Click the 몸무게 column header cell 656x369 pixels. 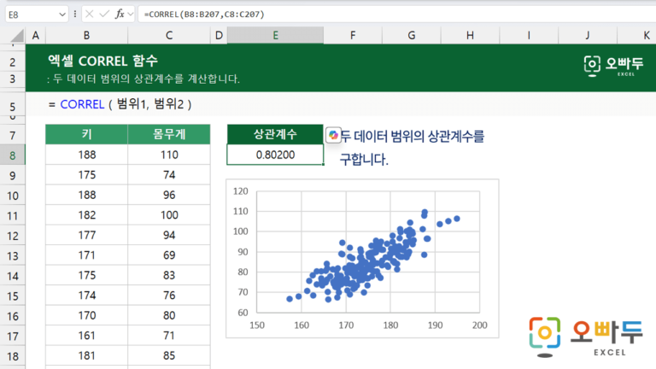(x=169, y=134)
